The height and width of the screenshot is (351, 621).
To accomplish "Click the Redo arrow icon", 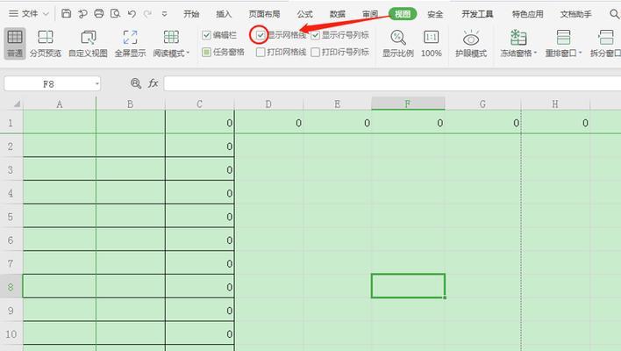I will [147, 14].
